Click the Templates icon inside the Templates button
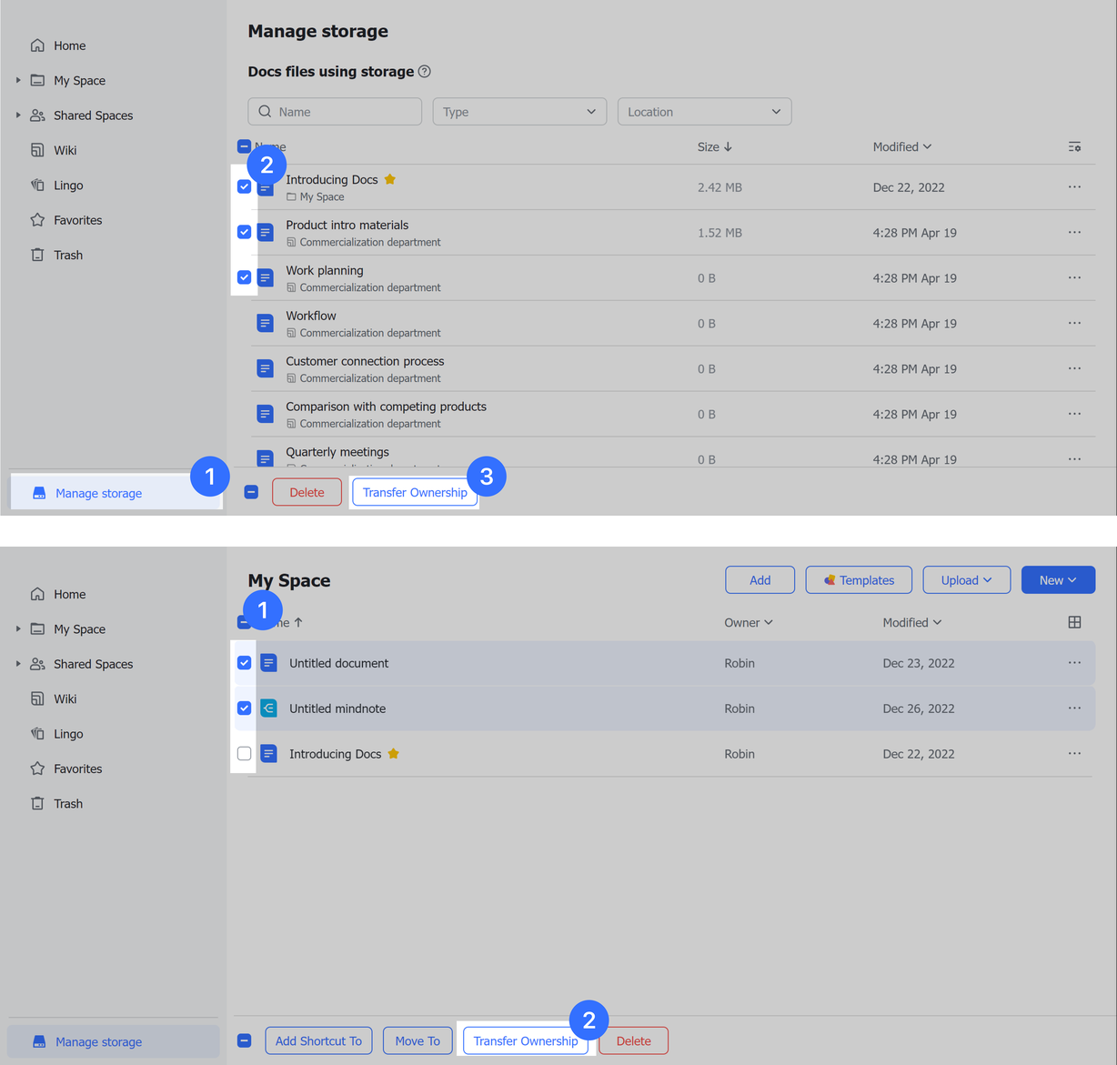This screenshot has height=1065, width=1117. 829,579
